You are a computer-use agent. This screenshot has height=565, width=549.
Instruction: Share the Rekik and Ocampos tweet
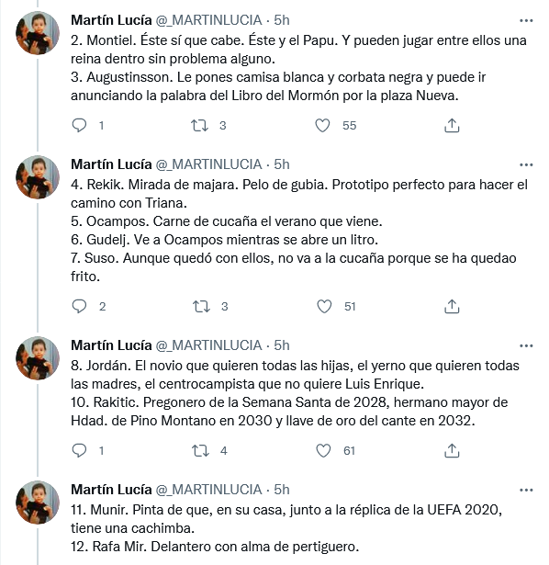point(452,306)
